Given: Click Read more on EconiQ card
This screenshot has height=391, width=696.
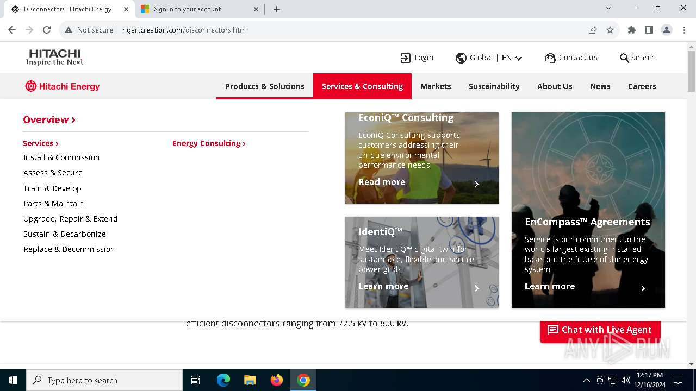Looking at the screenshot, I should [x=382, y=182].
